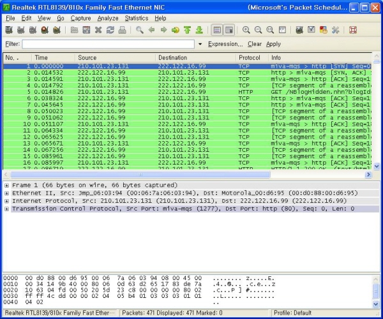Image resolution: width=383 pixels, height=319 pixels.
Task: Stop the running capture icon
Action: click(x=45, y=30)
